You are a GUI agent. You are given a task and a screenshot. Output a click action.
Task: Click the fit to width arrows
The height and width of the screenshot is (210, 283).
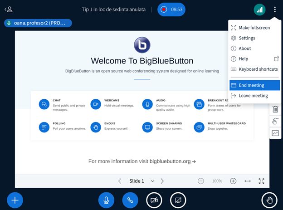(x=248, y=181)
